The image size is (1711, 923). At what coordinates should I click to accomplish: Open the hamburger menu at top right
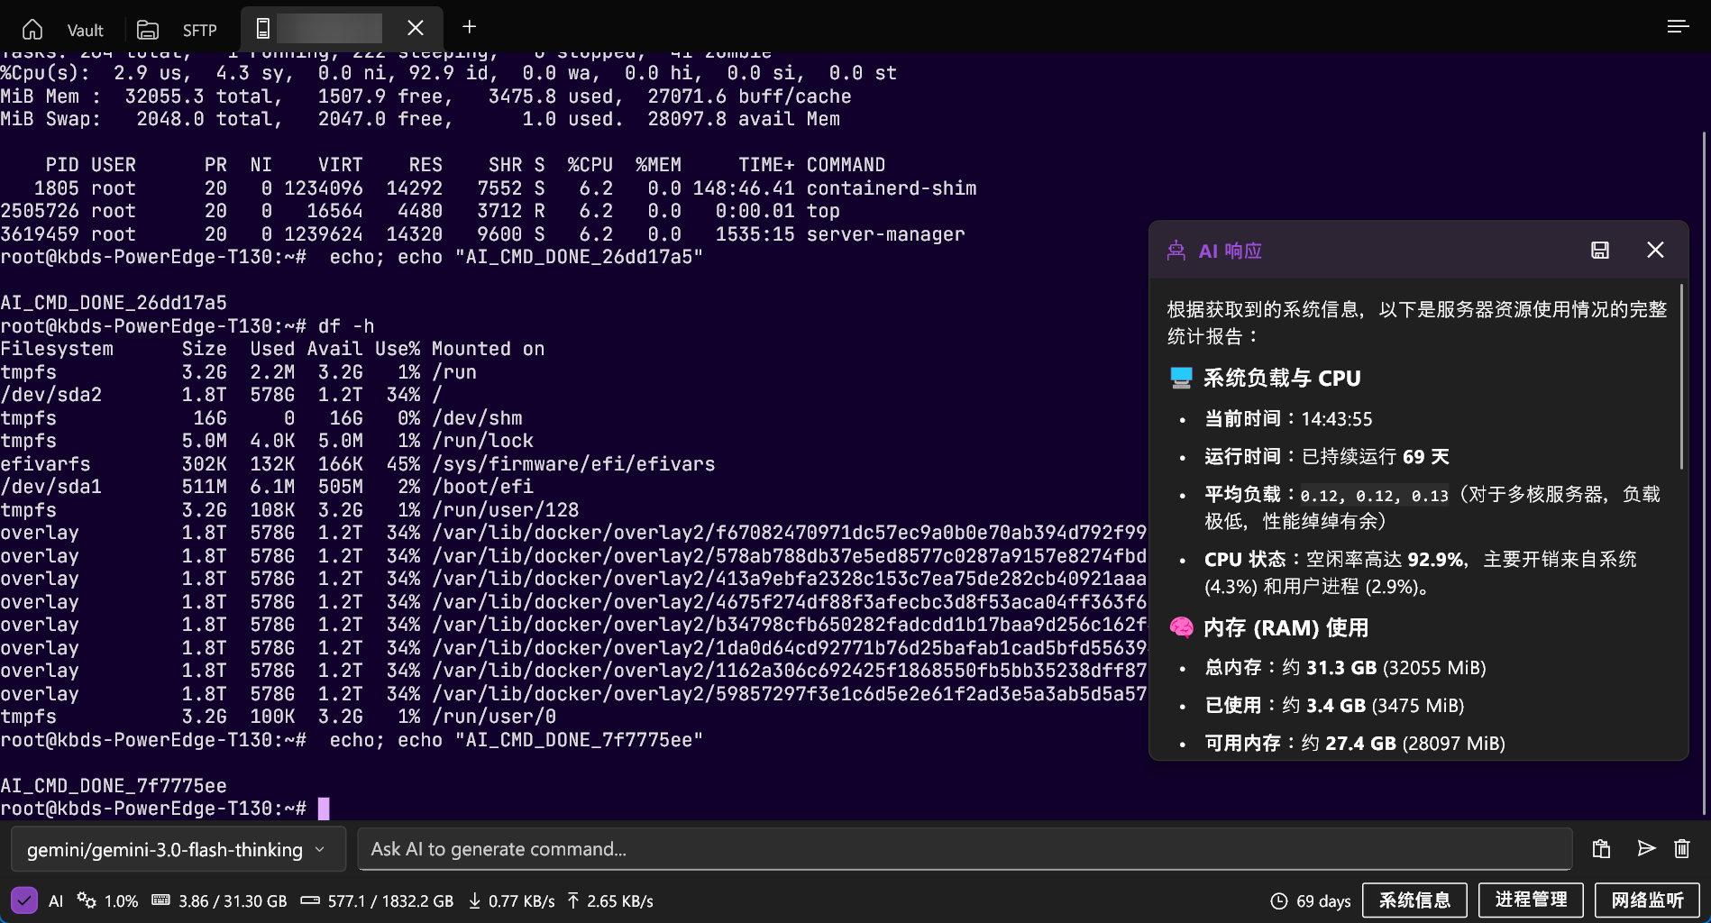coord(1677,27)
